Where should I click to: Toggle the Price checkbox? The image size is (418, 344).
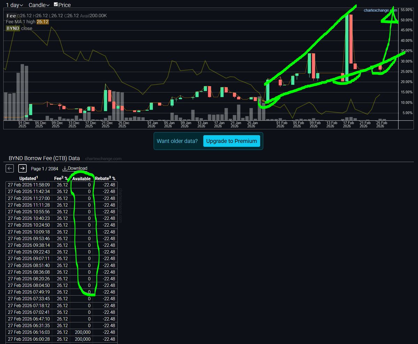click(x=56, y=5)
